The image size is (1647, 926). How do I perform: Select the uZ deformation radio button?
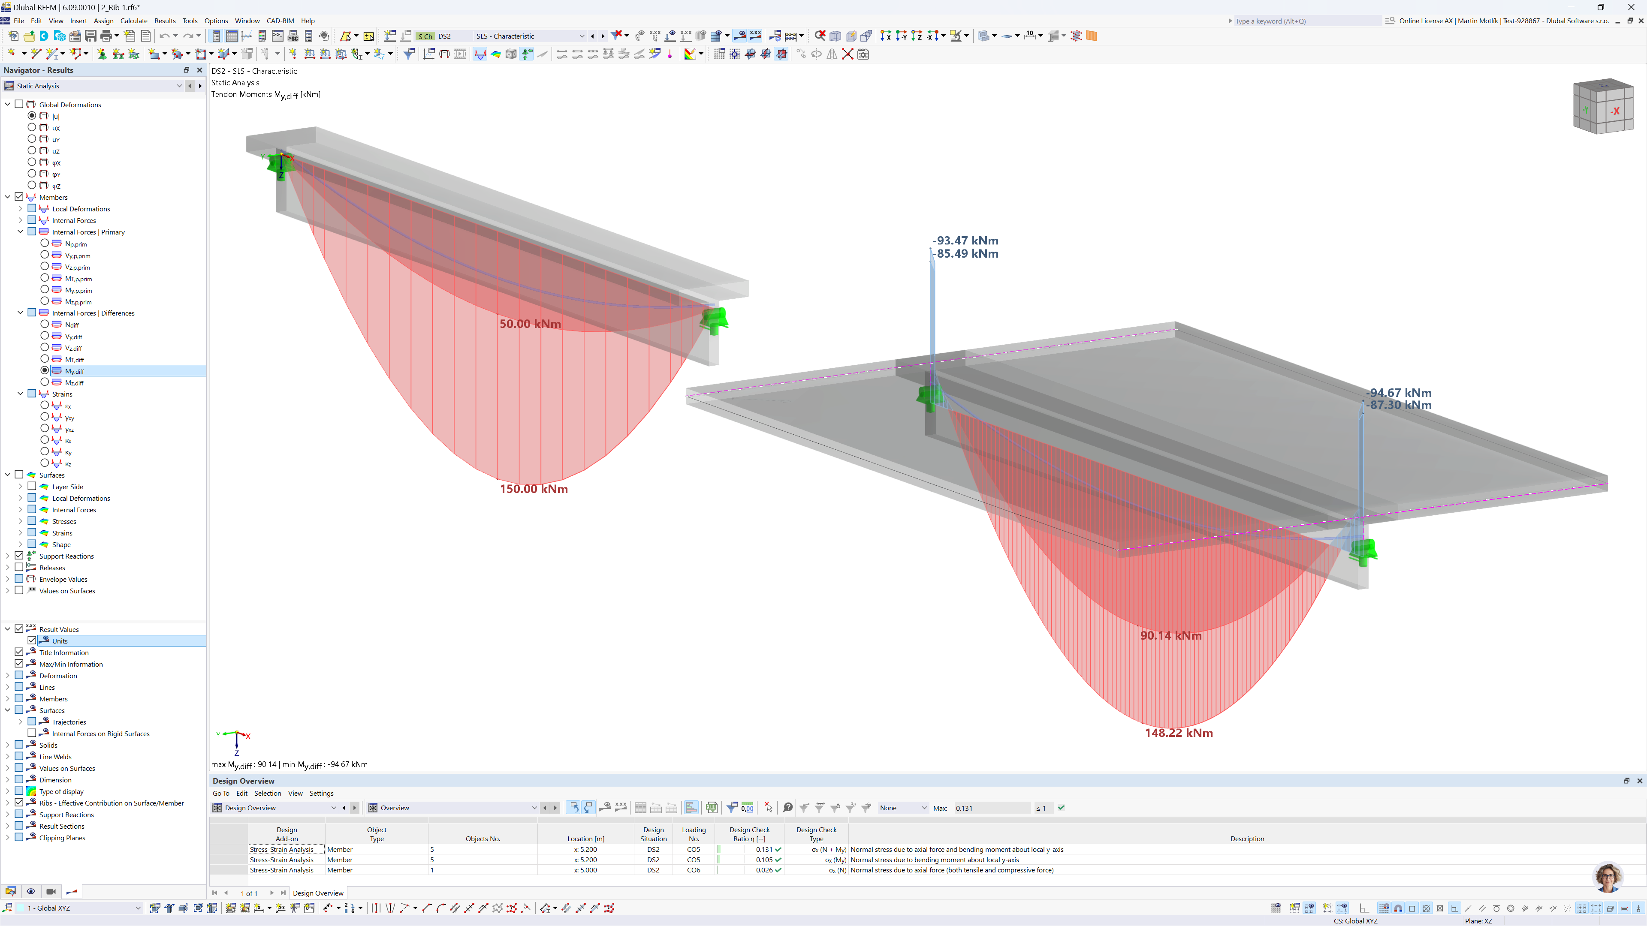pos(31,151)
